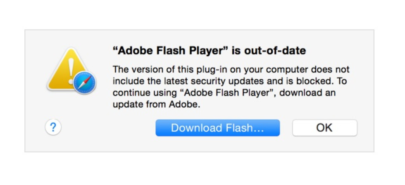Click the word "Download" on the blue button

pyautogui.click(x=191, y=128)
